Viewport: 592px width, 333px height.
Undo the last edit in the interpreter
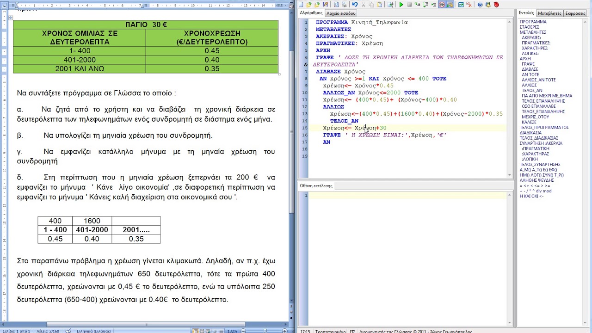(355, 5)
